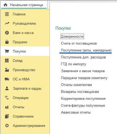Image resolution: width=117 pixels, height=134 pixels.
Task: Click the green Покупки heading
Action: [x=63, y=28]
